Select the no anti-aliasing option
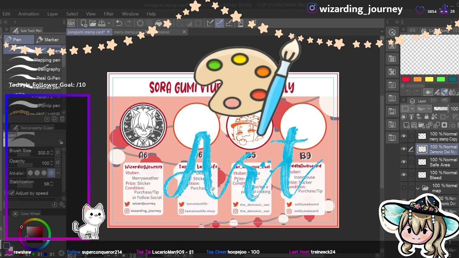 (30, 173)
